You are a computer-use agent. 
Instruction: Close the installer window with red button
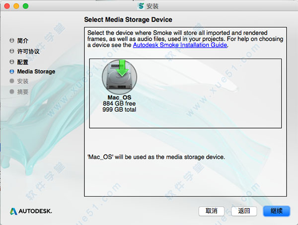tap(7, 6)
